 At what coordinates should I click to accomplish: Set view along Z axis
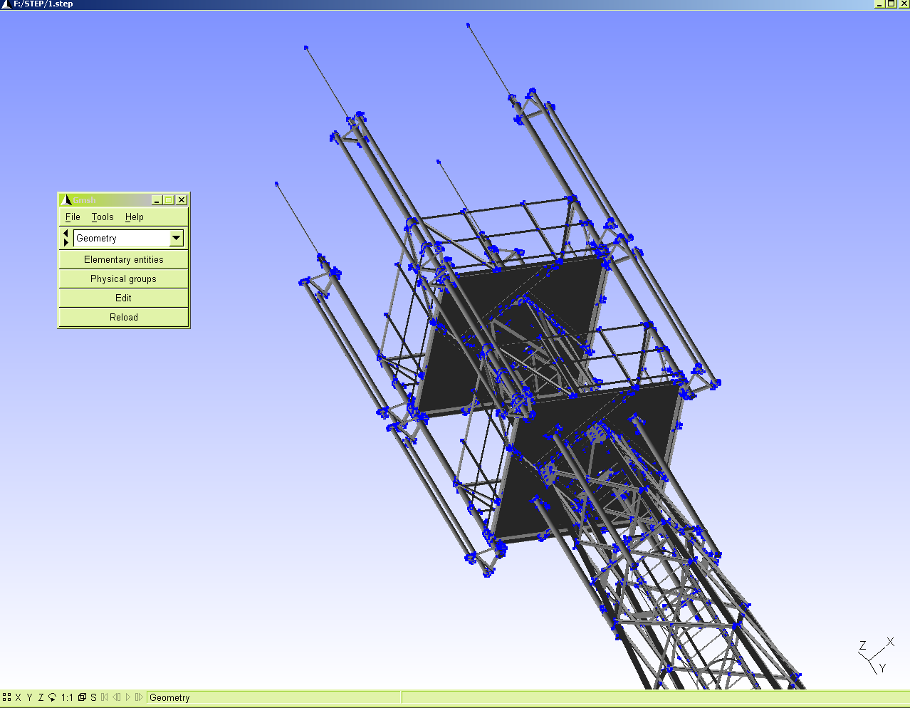coord(41,697)
